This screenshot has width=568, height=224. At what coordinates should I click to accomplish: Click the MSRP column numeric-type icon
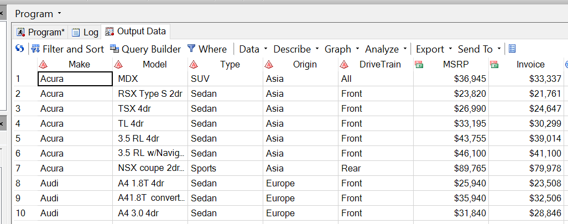[419, 64]
